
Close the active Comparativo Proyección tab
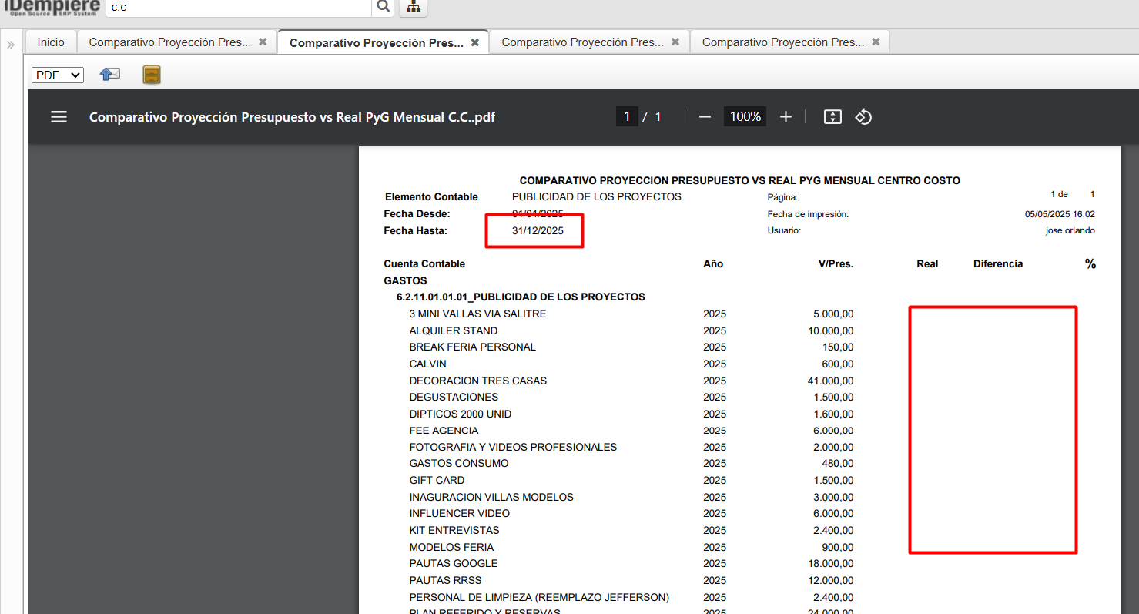click(475, 42)
